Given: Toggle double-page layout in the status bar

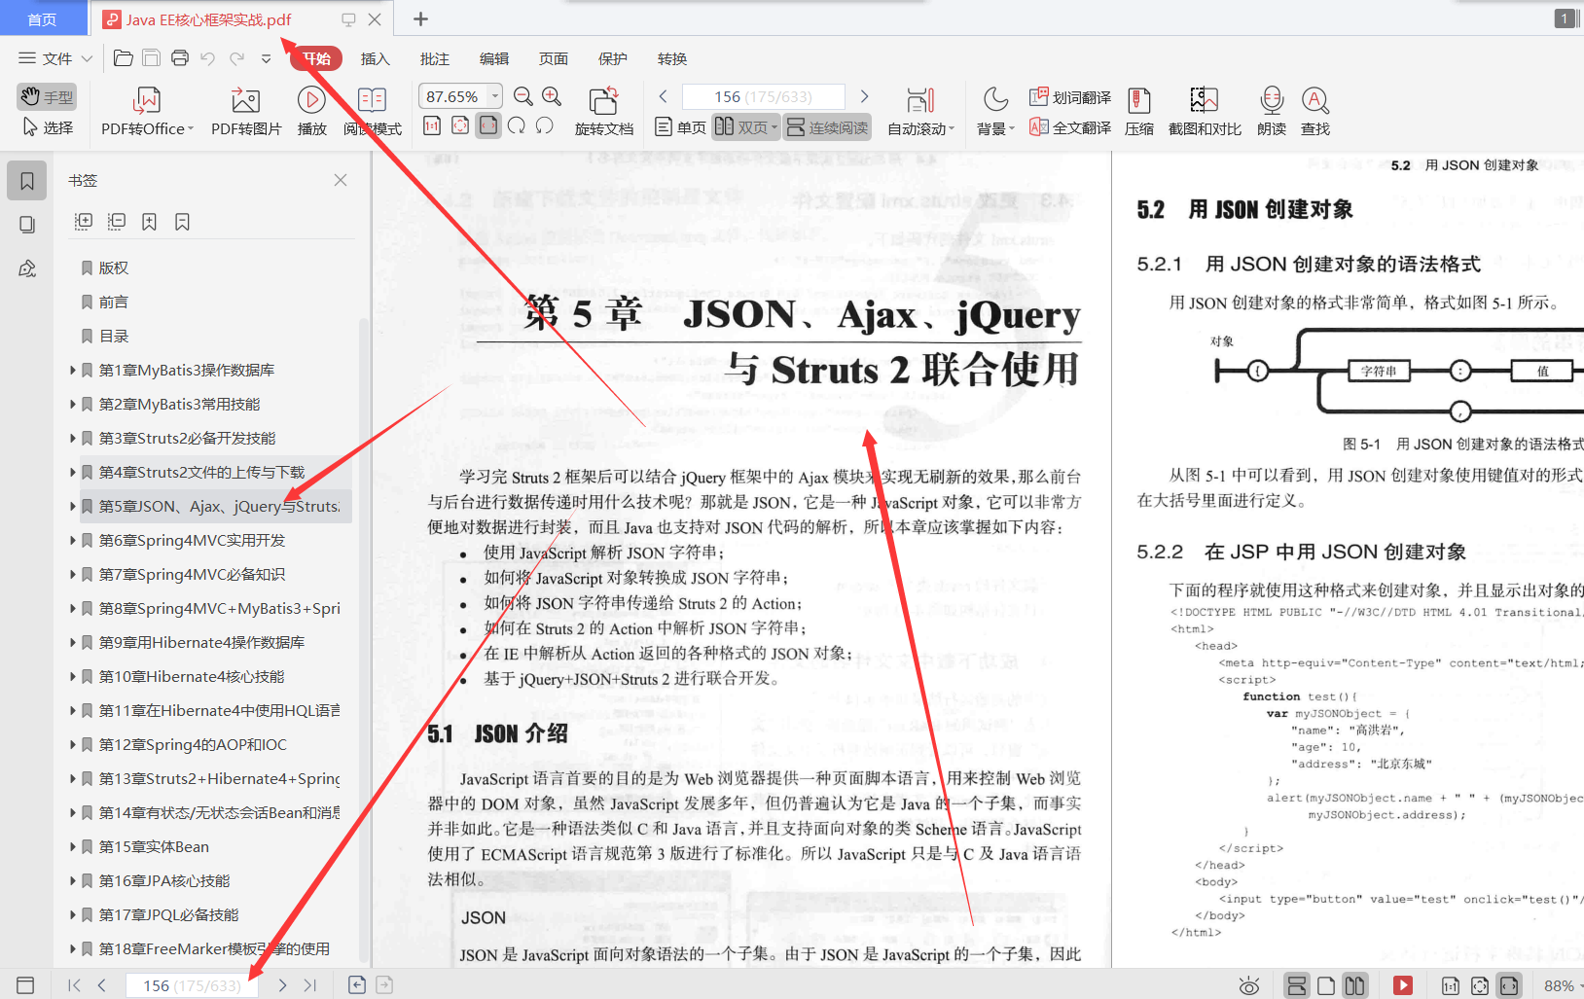Looking at the screenshot, I should click(x=1354, y=985).
